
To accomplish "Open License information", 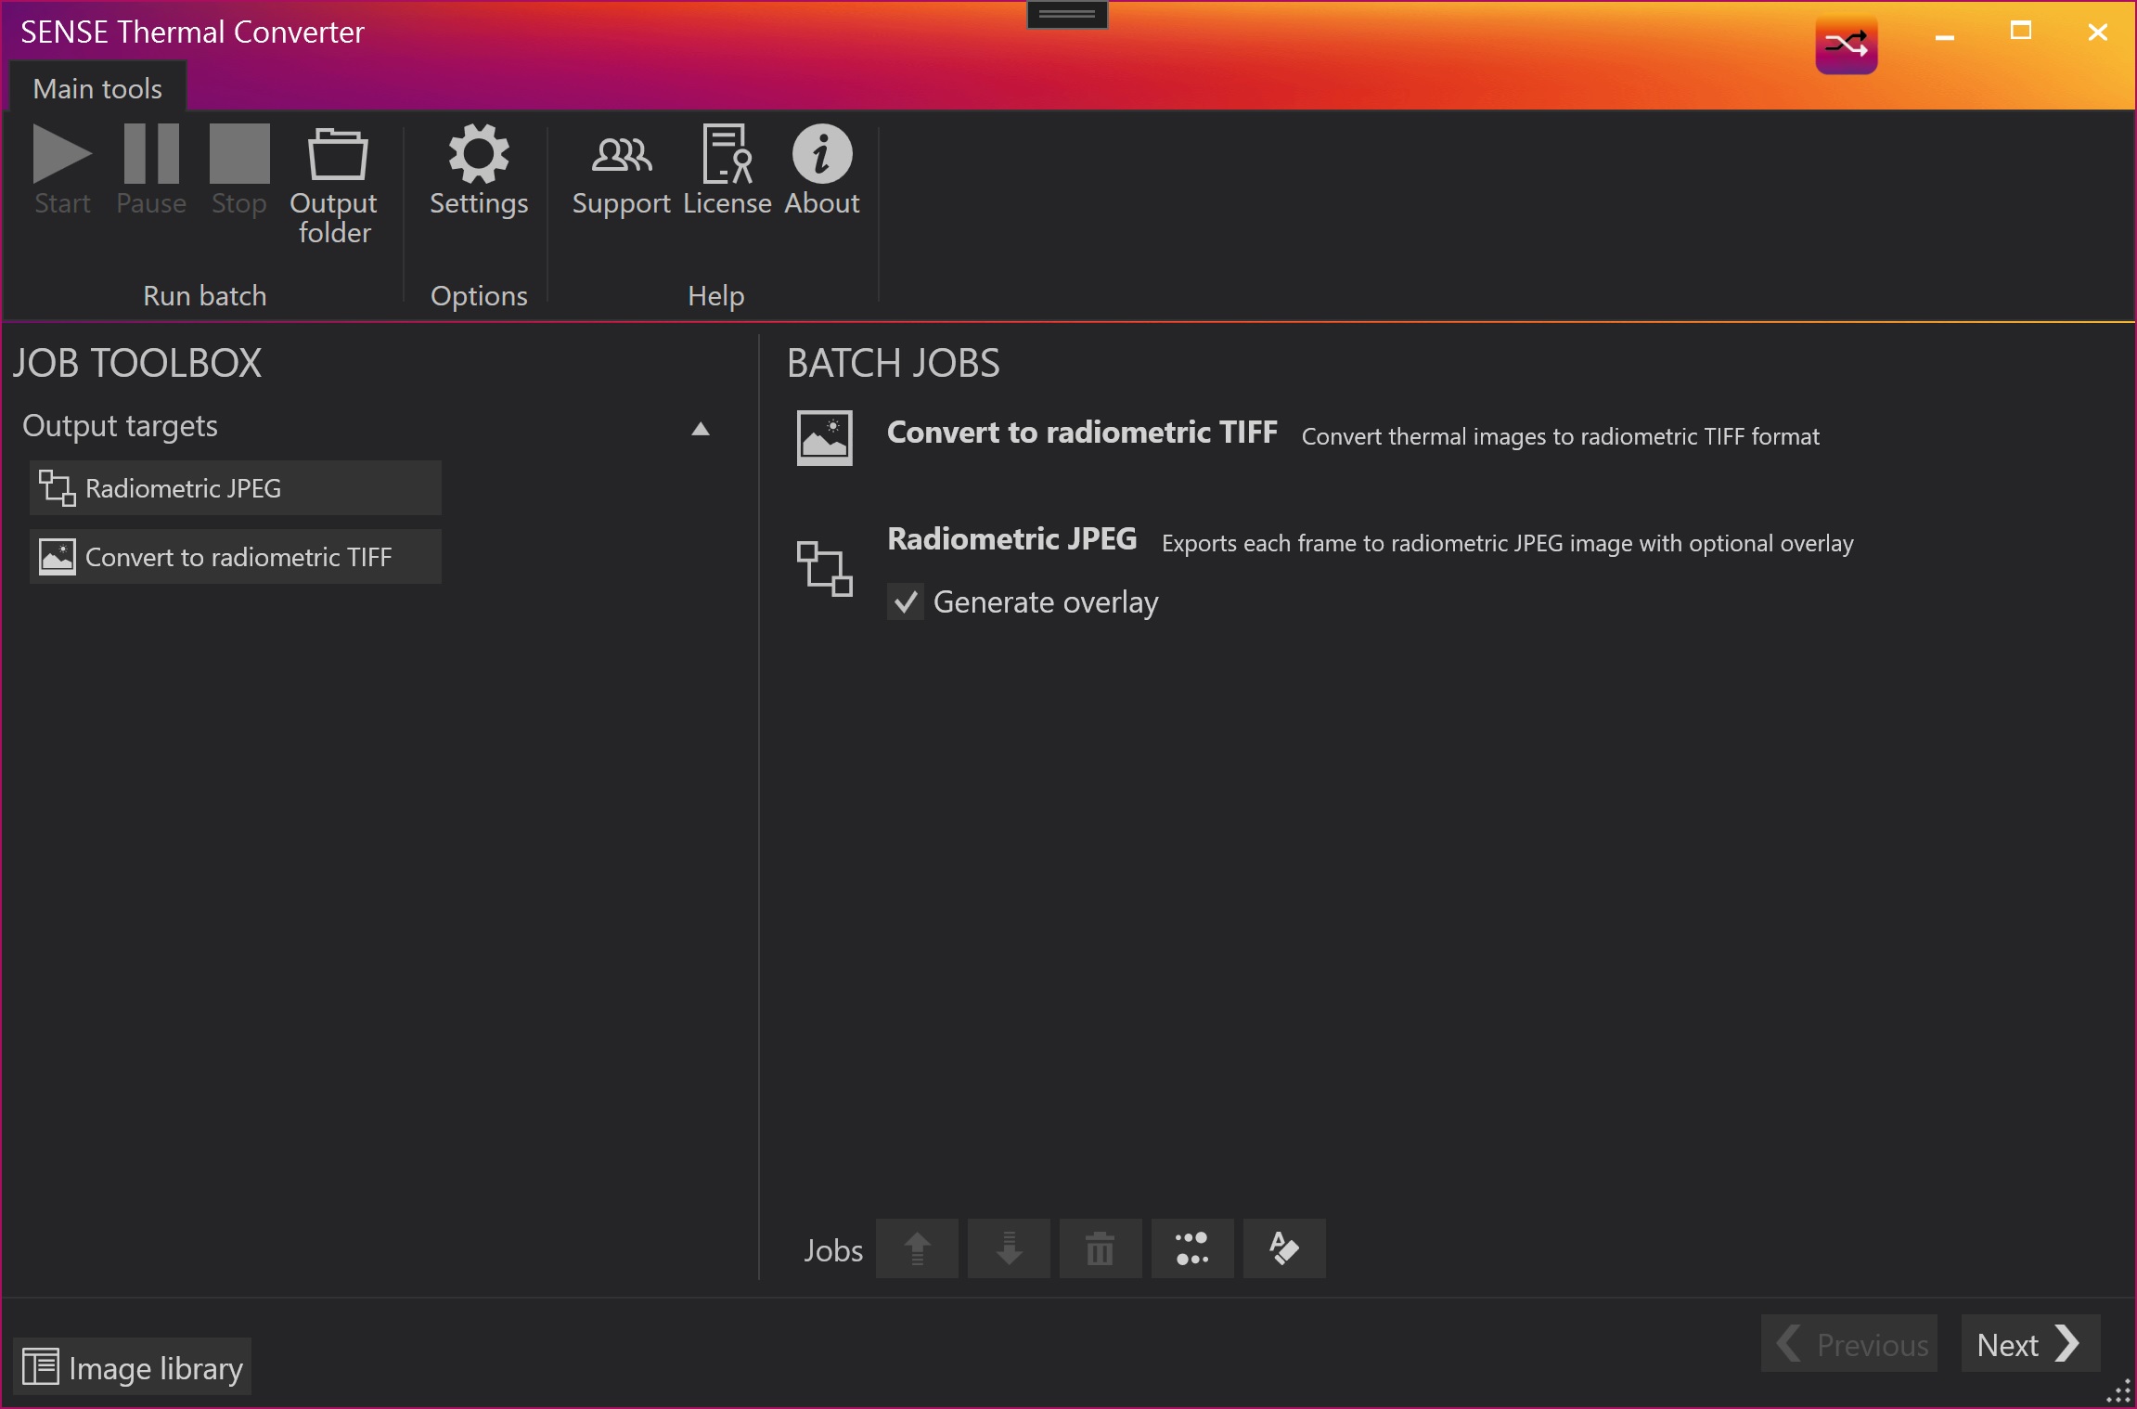I will click(x=727, y=171).
